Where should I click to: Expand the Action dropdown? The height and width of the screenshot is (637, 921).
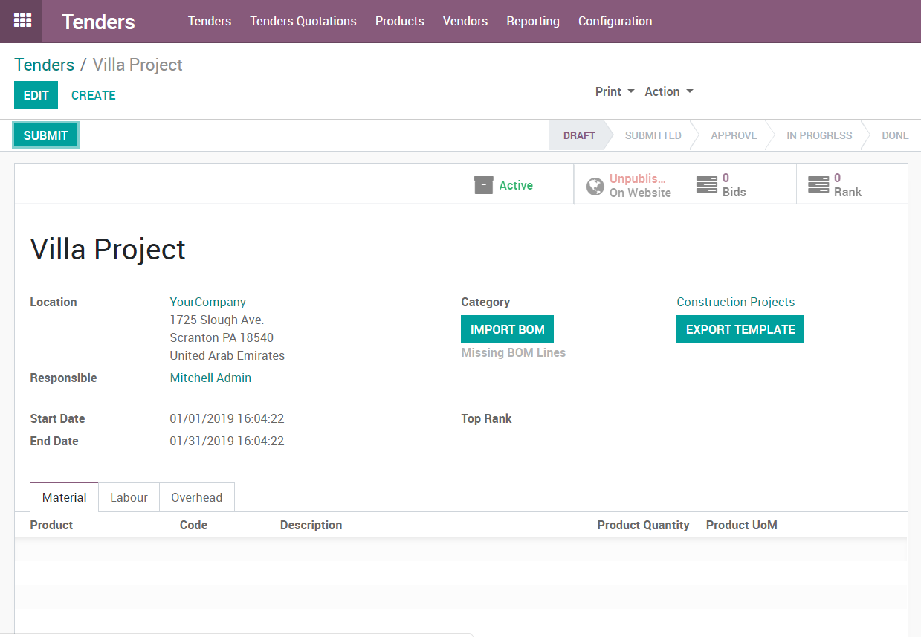click(668, 91)
